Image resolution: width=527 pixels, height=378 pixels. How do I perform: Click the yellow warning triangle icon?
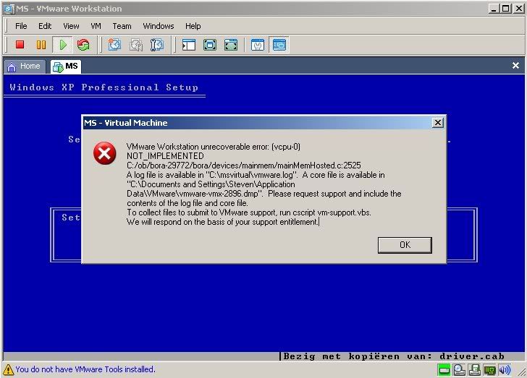point(8,370)
